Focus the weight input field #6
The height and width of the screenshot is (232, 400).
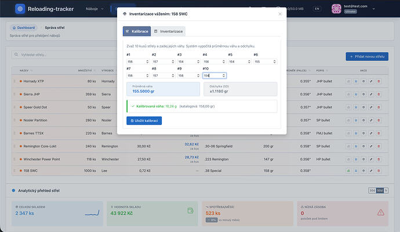[x=265, y=61]
